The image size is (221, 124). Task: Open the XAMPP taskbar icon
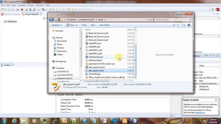[125, 121]
